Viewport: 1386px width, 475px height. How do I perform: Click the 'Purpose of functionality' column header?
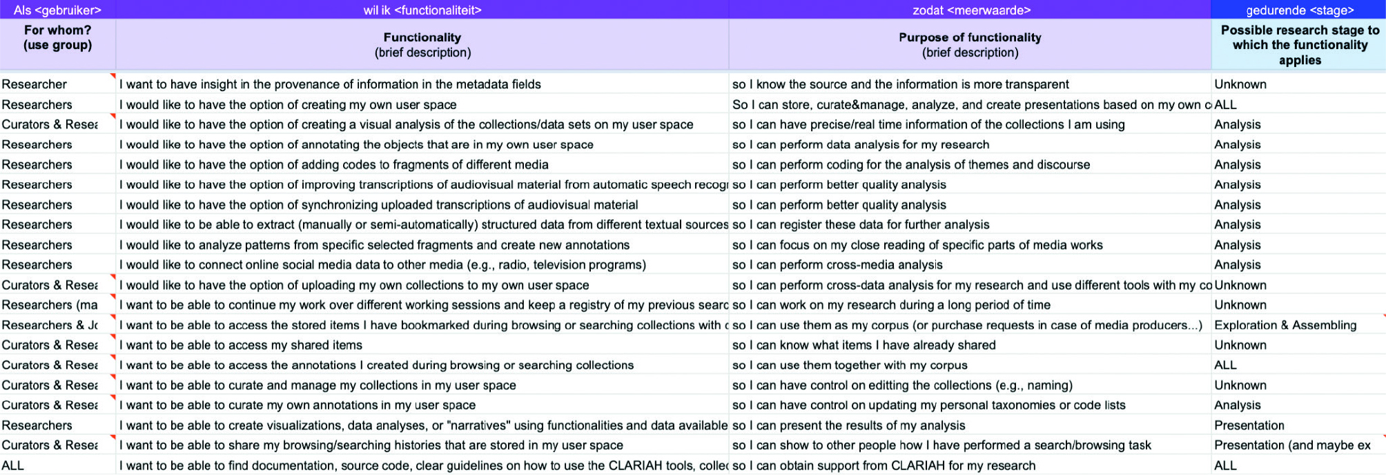(970, 44)
